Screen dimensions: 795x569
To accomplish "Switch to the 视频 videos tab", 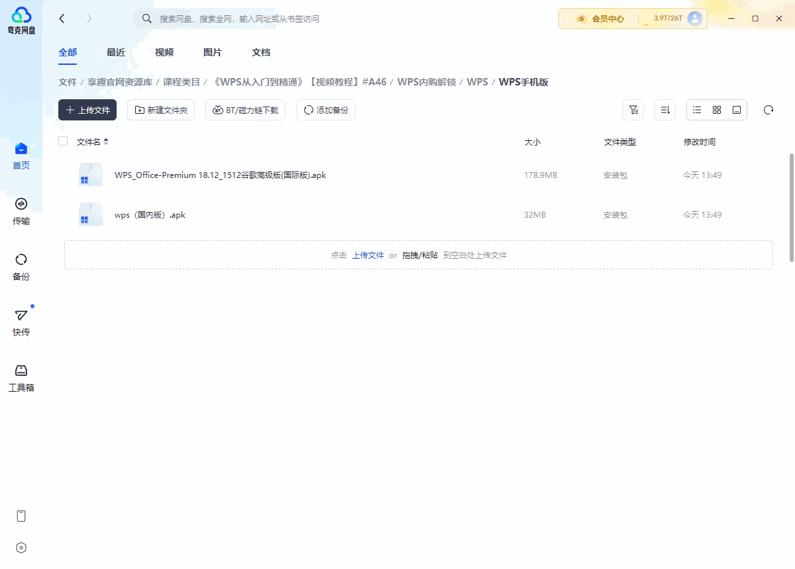I will (164, 52).
